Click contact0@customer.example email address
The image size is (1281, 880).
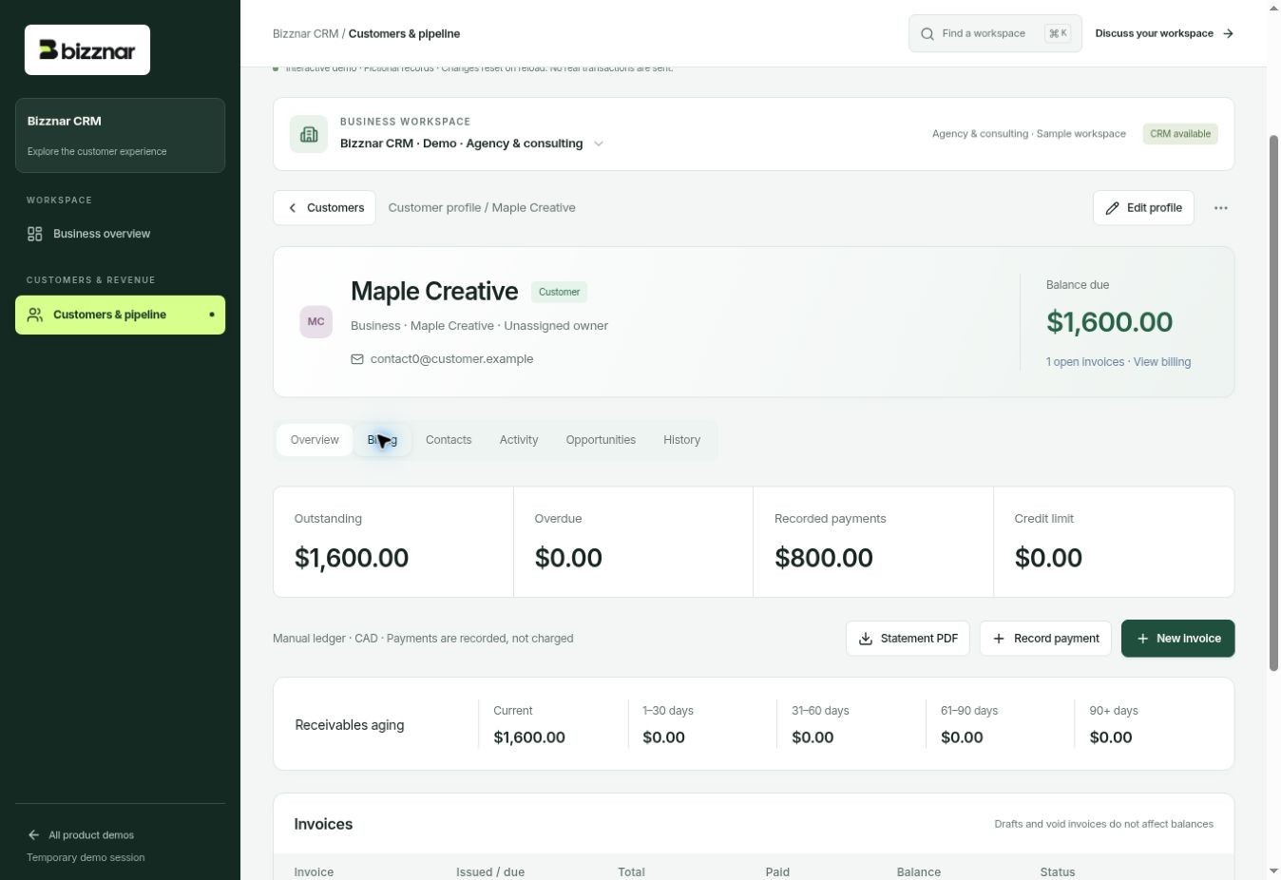451,359
